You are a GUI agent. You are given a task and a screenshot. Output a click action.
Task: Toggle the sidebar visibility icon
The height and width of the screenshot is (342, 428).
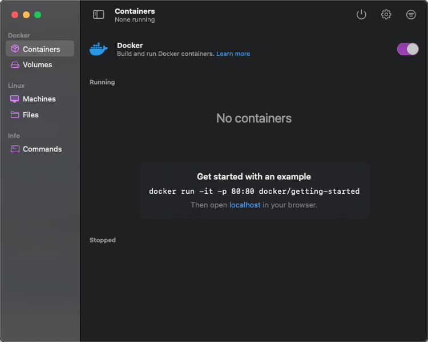pyautogui.click(x=99, y=15)
